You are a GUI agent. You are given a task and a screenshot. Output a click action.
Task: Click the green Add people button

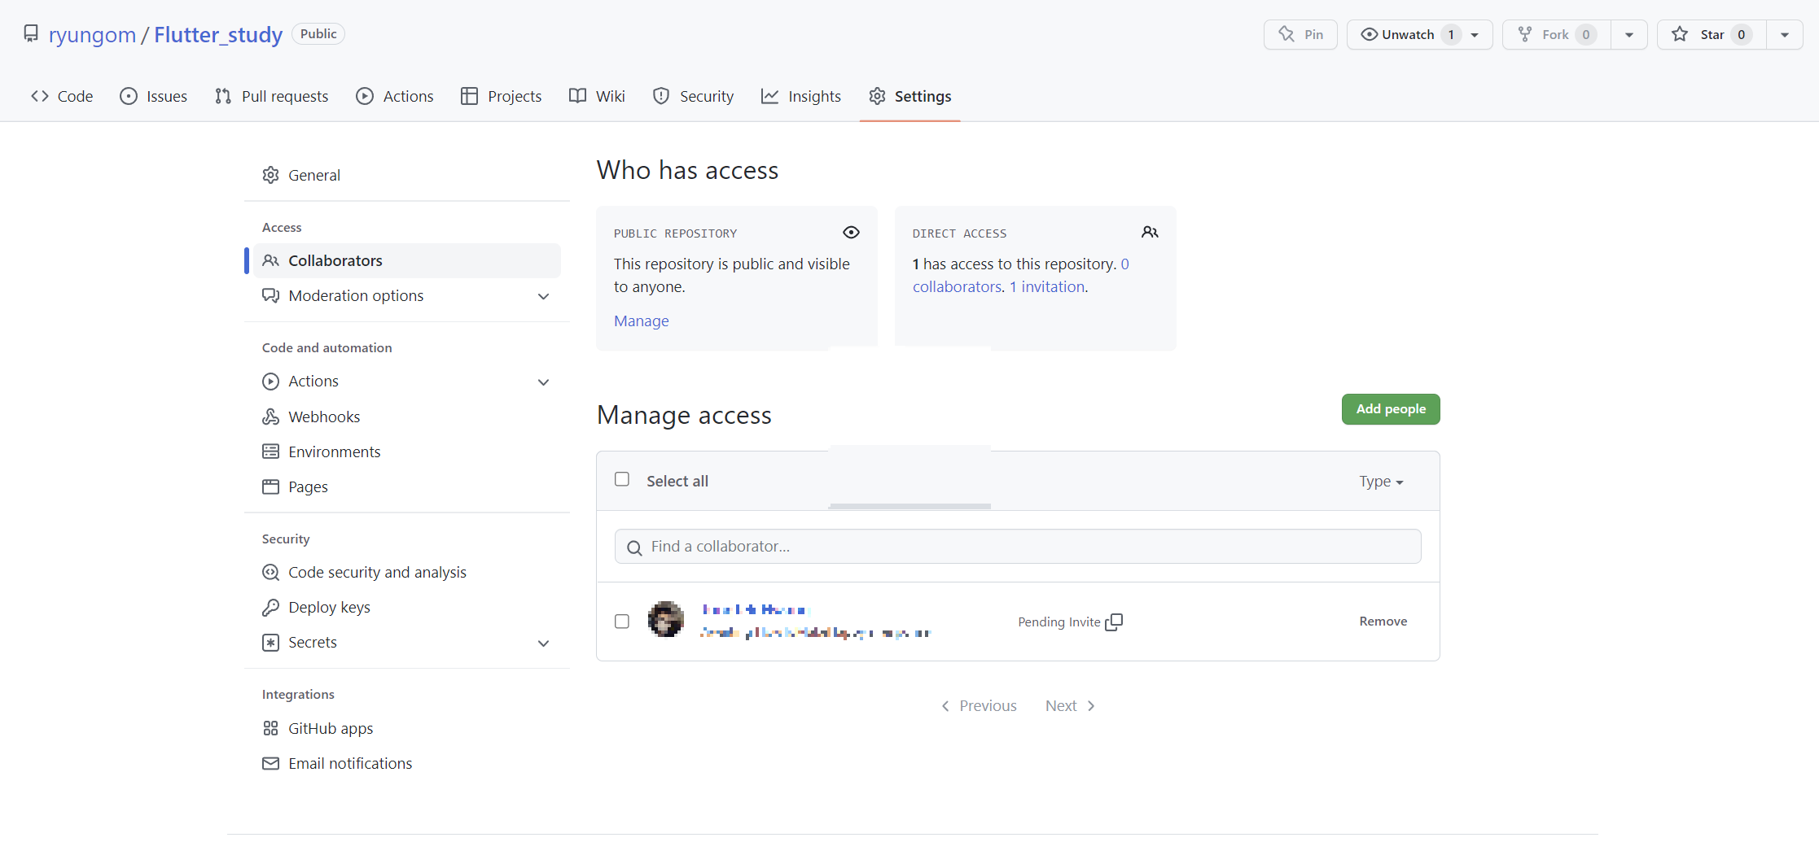pos(1391,409)
